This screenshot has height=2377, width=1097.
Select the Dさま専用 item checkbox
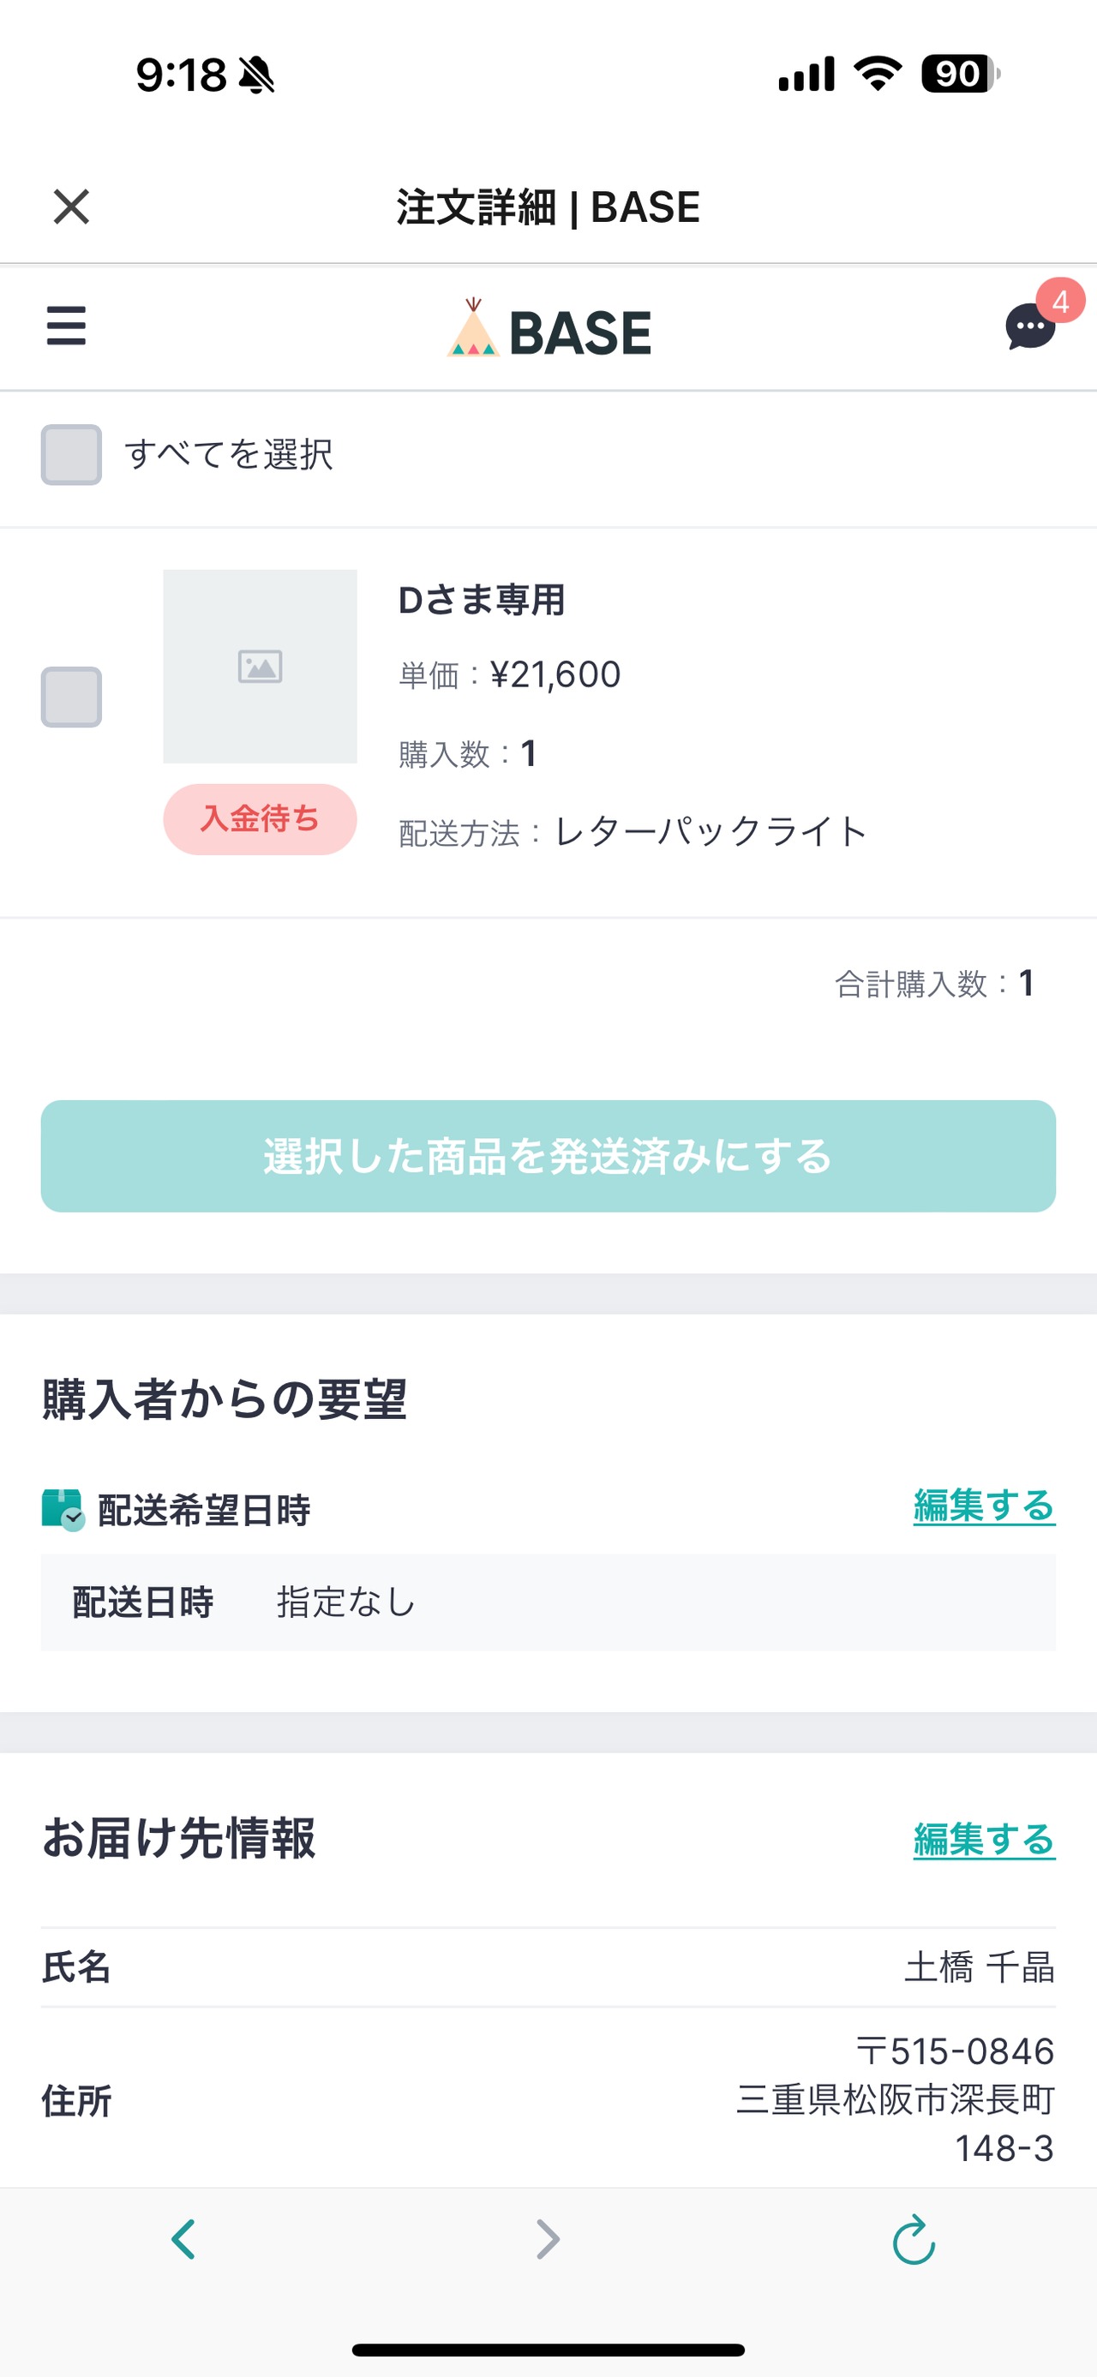point(71,697)
